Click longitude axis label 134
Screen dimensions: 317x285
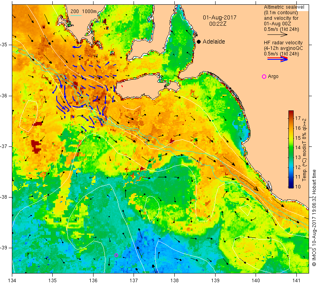[12, 281]
